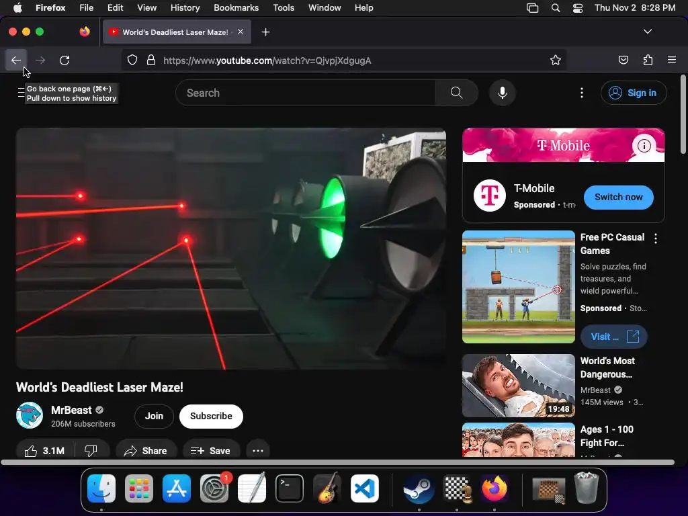The height and width of the screenshot is (516, 688).
Task: Open the Help menu
Action: [363, 7]
